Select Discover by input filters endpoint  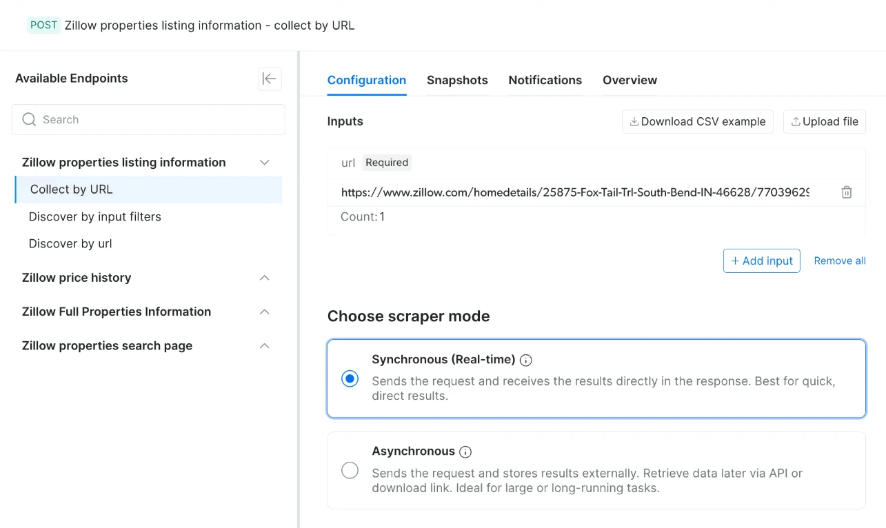(x=95, y=216)
